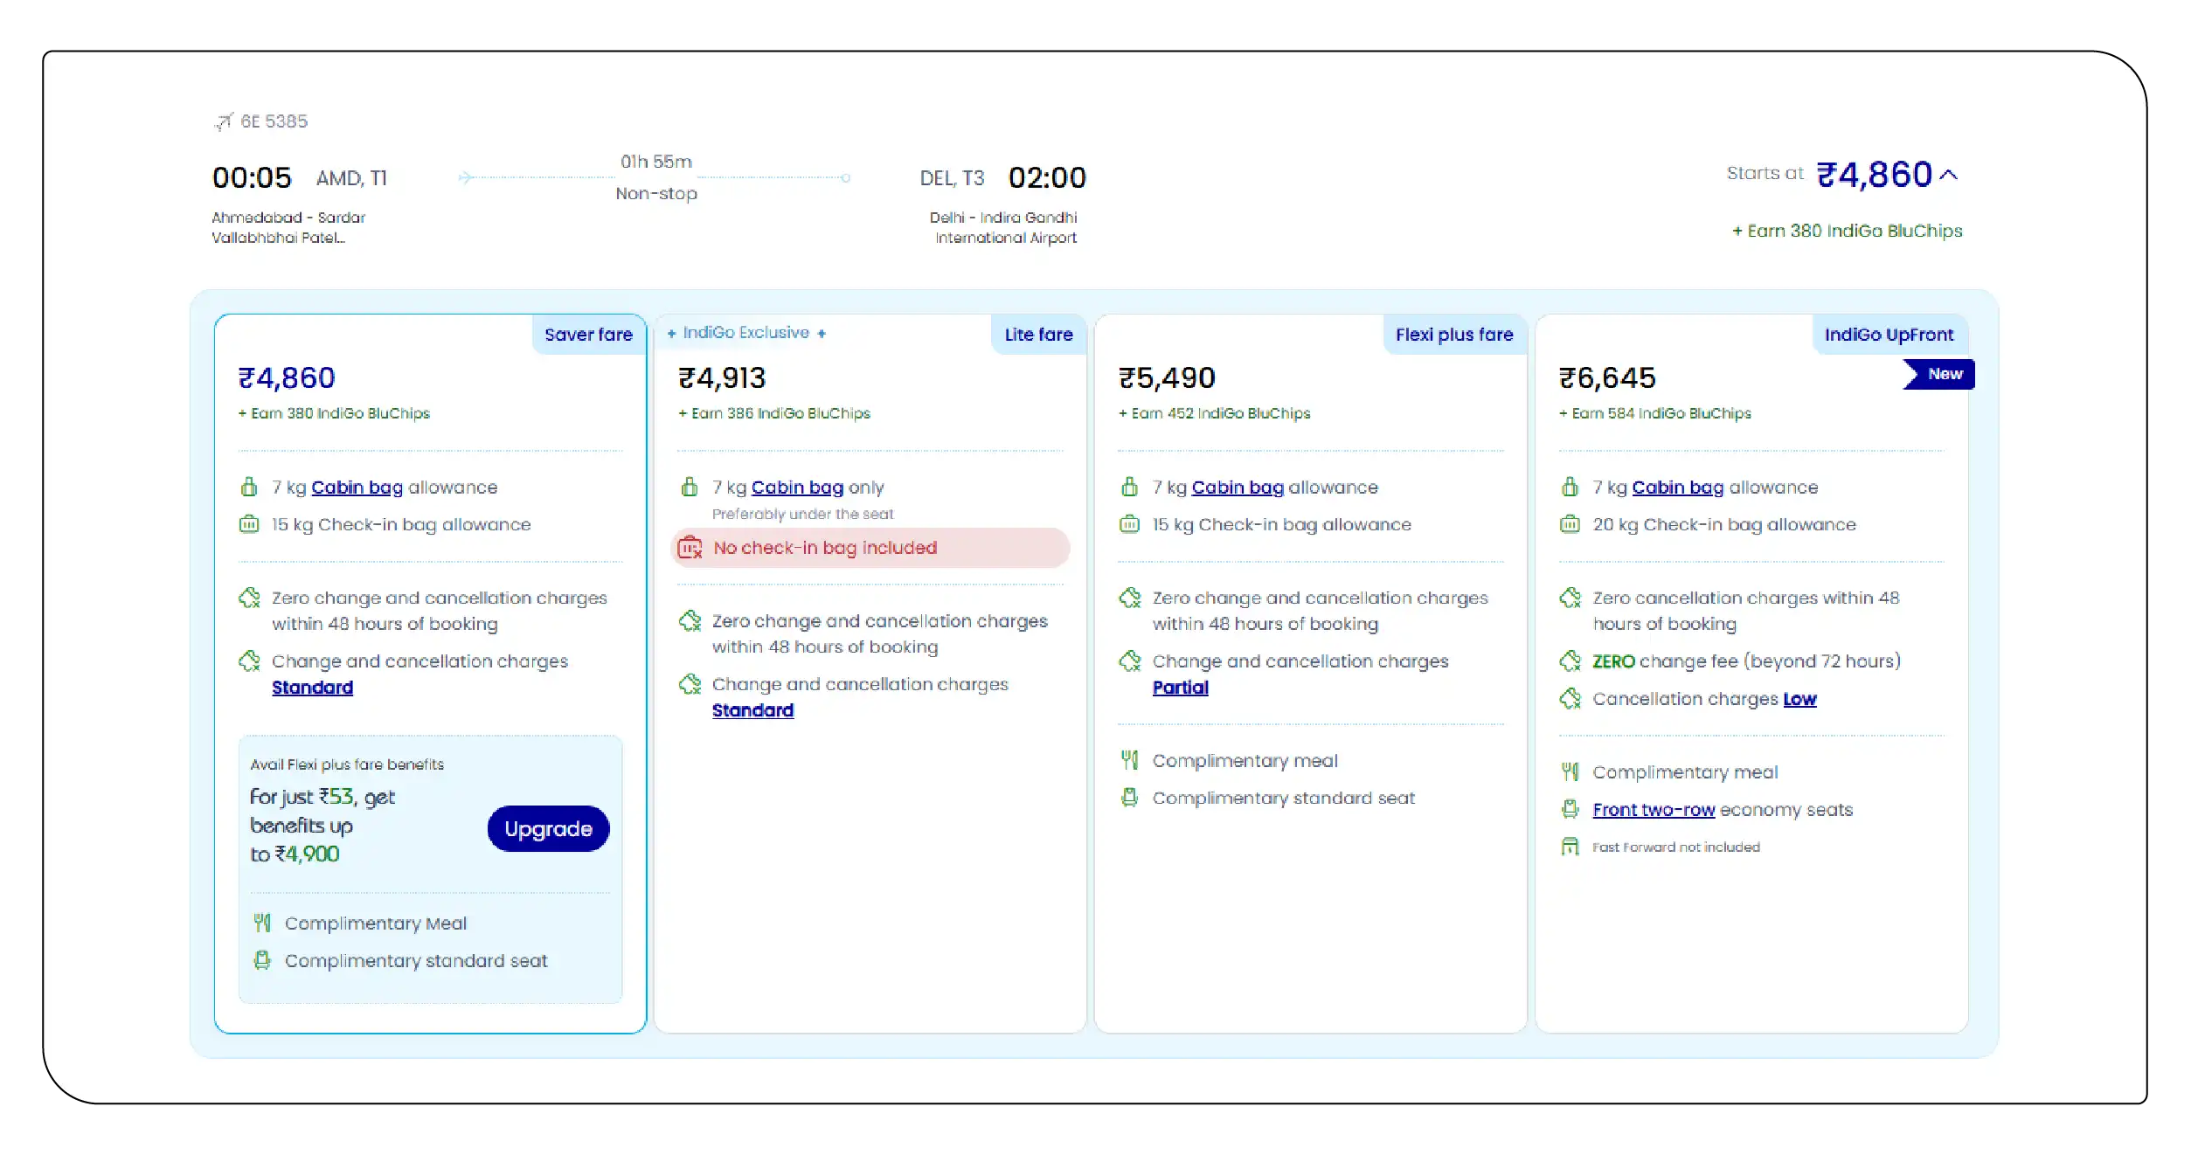Image resolution: width=2191 pixels, height=1155 pixels.
Task: Click Complimentary meal icon in IndiGo UpFront
Action: click(x=1570, y=771)
